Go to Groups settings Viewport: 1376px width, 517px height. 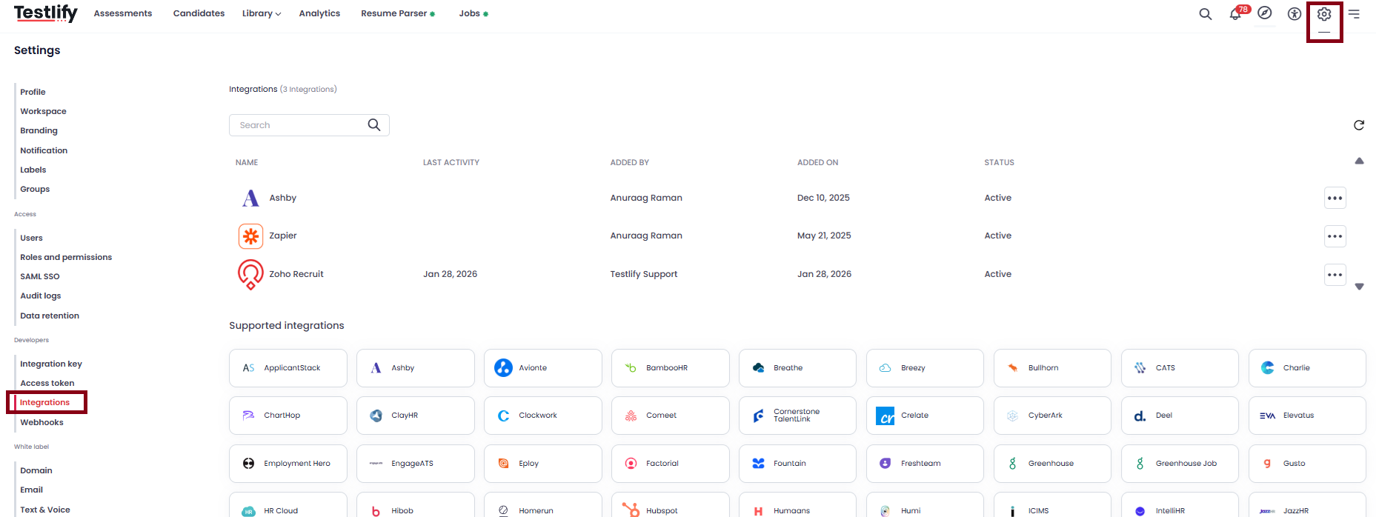pos(35,189)
